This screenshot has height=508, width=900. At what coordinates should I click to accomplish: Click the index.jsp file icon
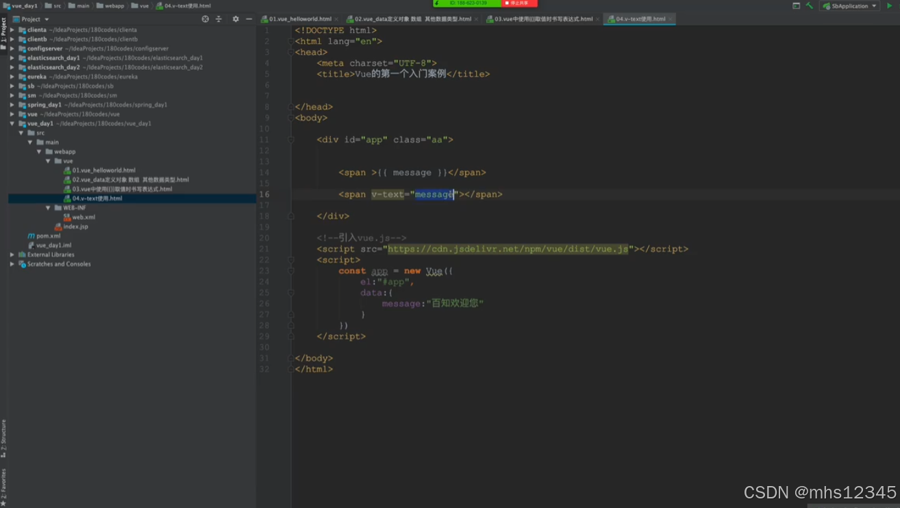[x=58, y=227]
